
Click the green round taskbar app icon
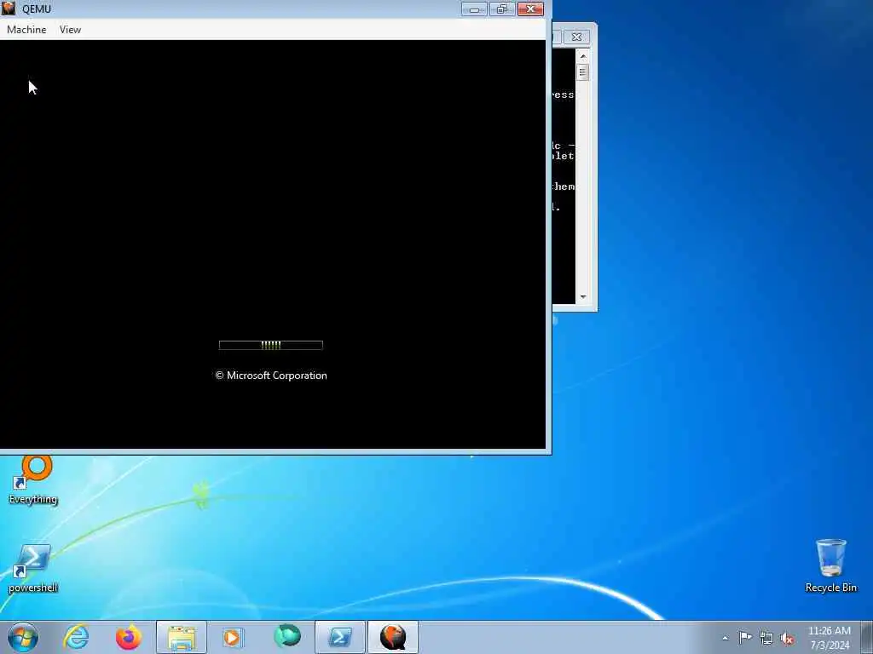coord(286,637)
